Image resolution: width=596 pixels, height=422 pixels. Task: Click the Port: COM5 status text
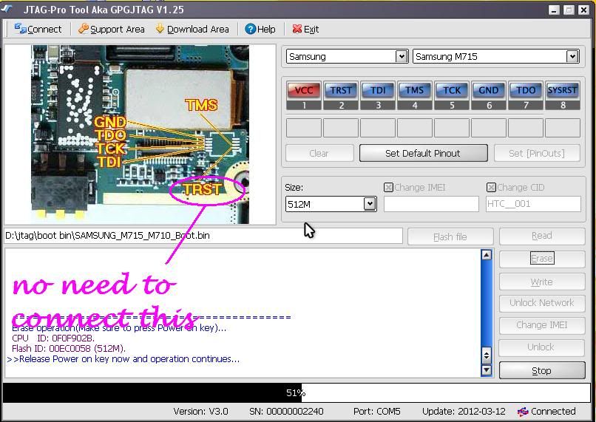[376, 412]
